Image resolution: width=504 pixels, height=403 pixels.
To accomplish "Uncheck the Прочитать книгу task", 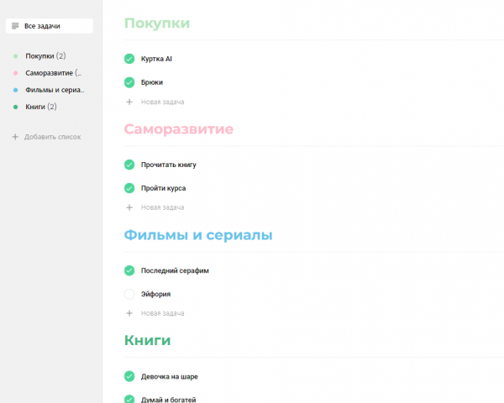I will pyautogui.click(x=129, y=165).
